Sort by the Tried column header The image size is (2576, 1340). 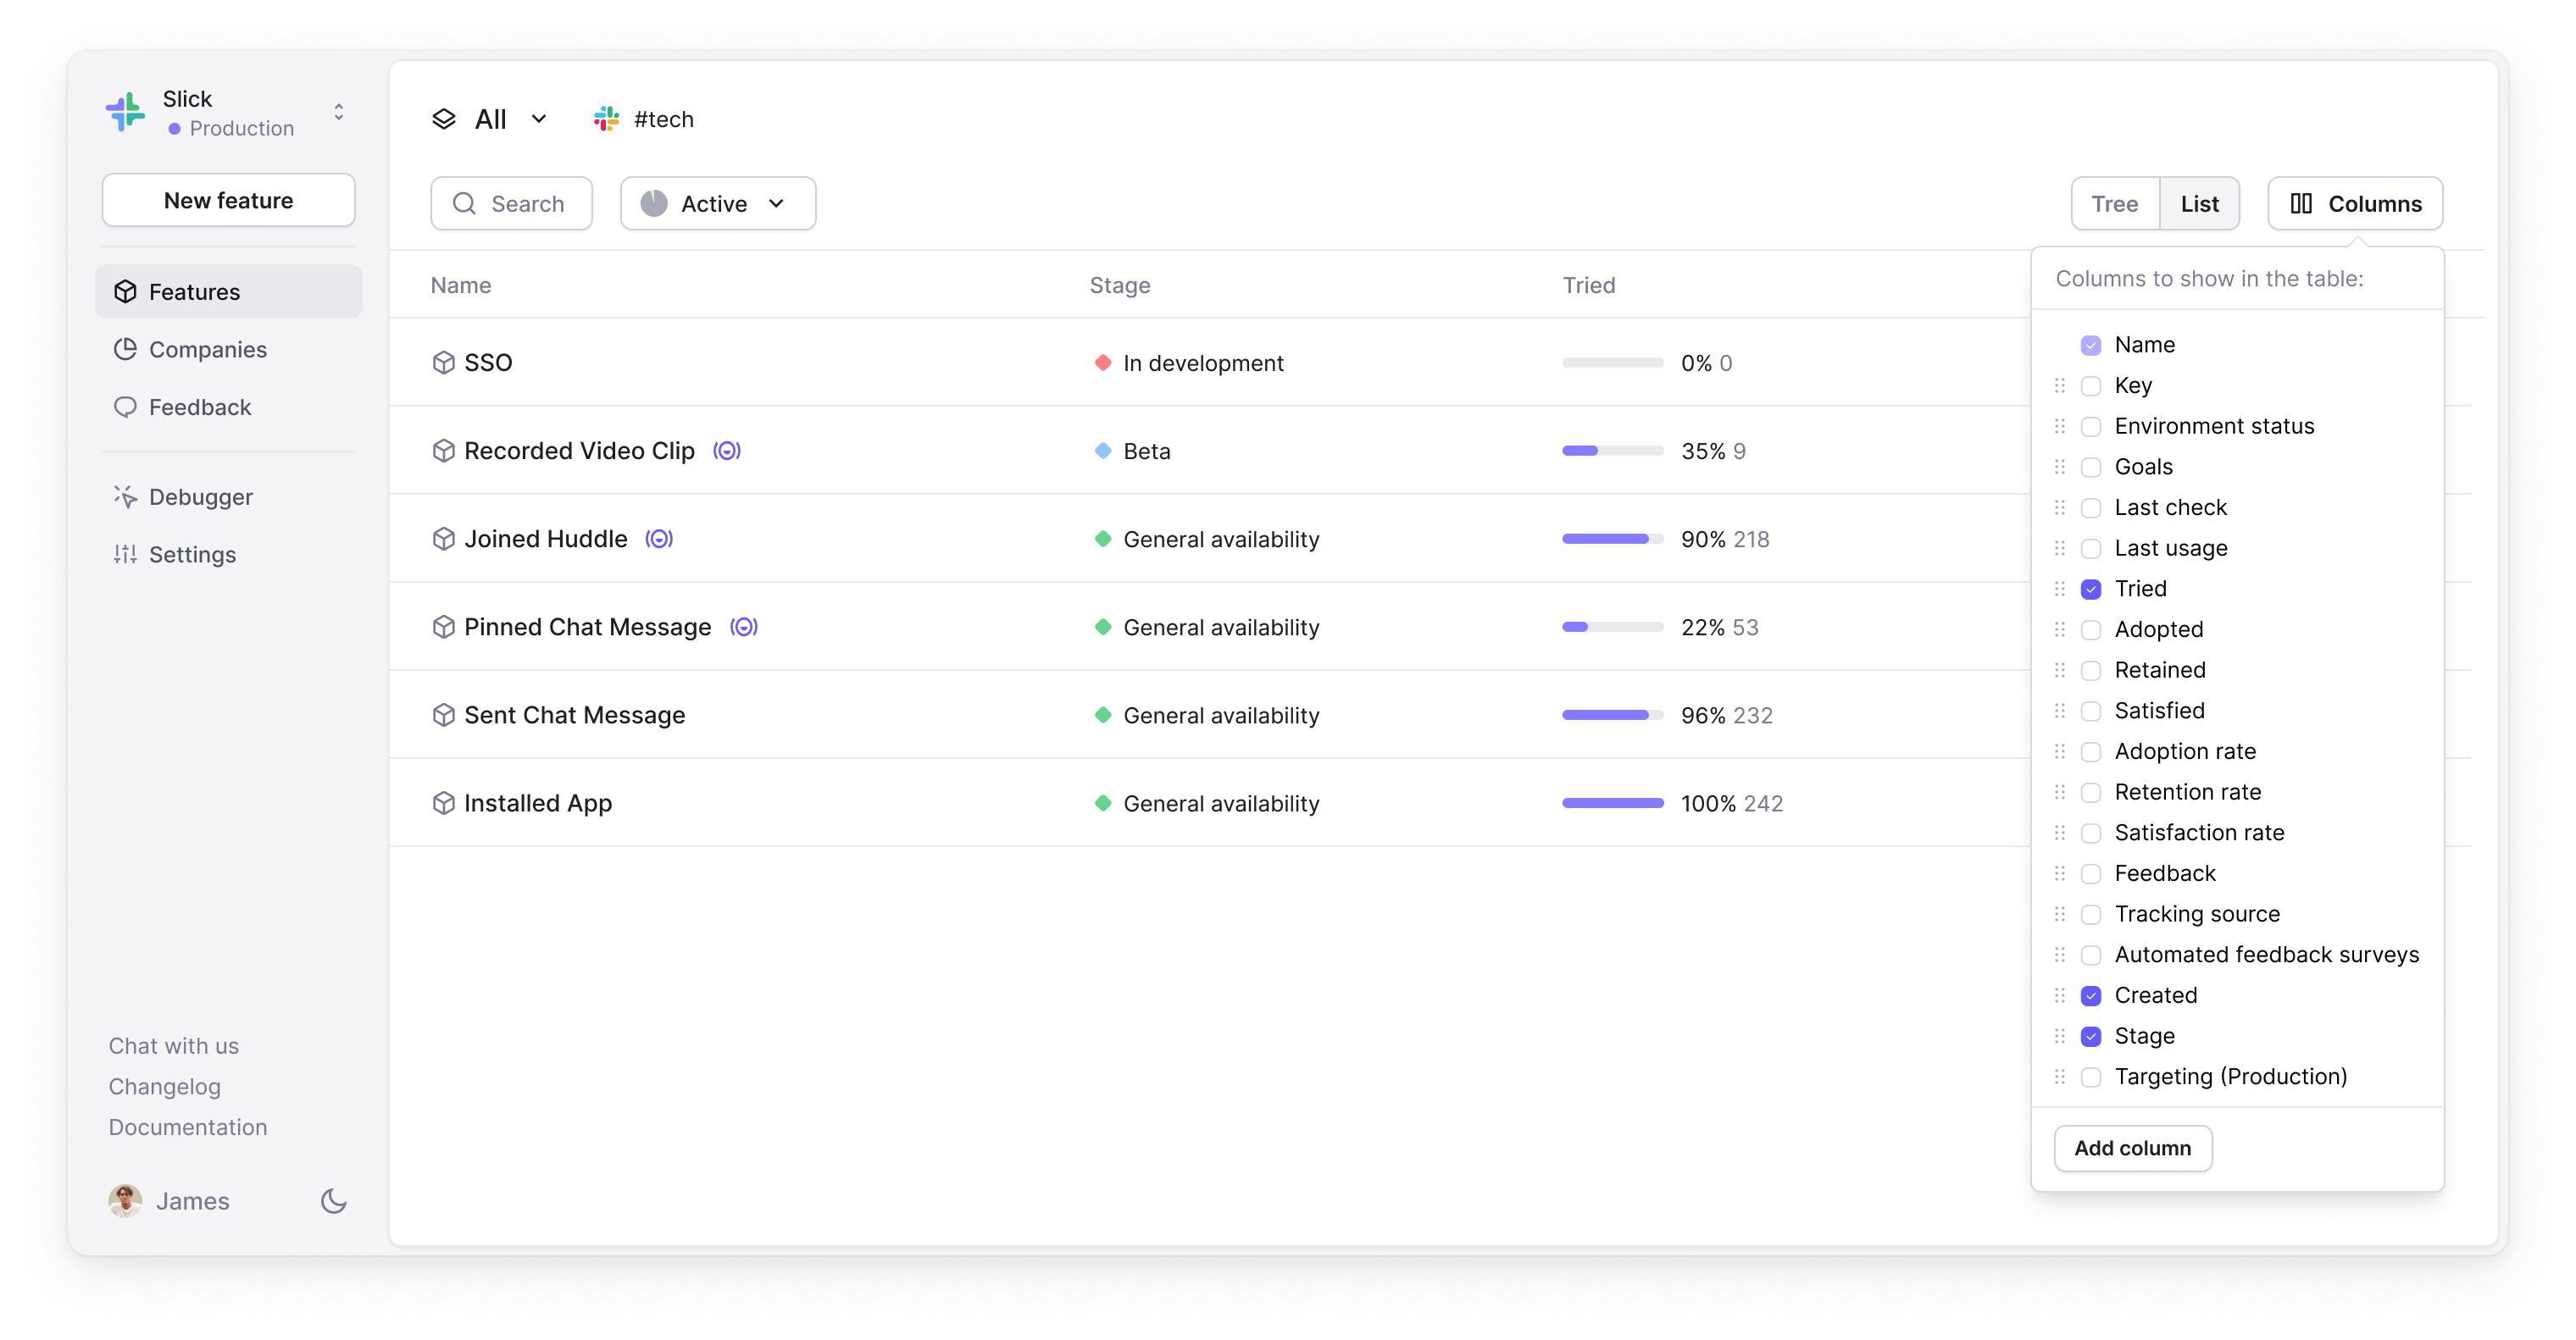tap(1589, 285)
